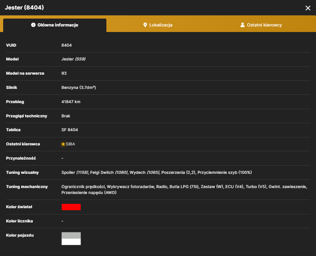316x256 pixels.
Task: Click the Kolor pojazdu label
Action: pos(20,235)
